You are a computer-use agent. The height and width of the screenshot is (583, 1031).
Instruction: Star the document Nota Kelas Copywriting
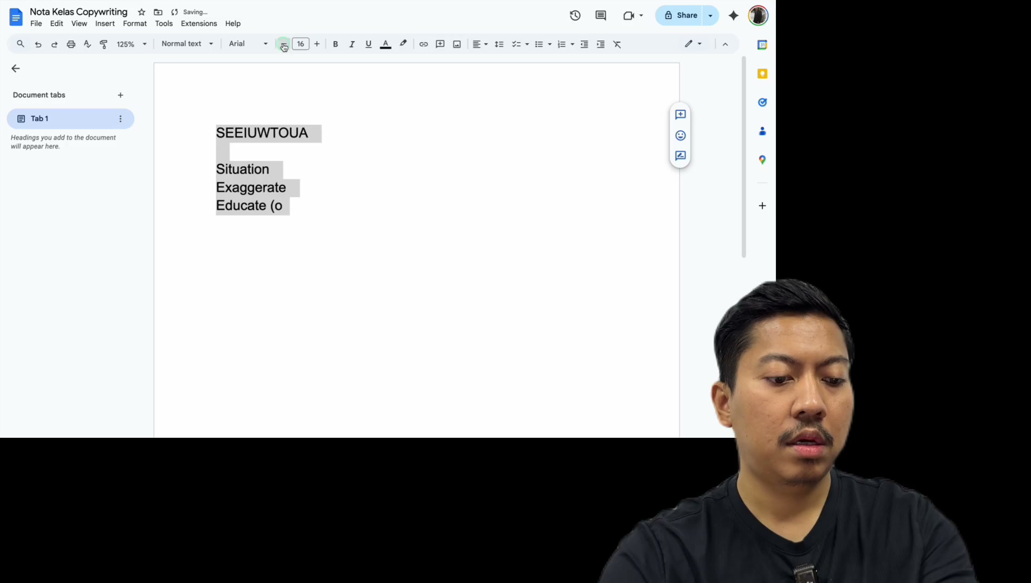pos(142,12)
